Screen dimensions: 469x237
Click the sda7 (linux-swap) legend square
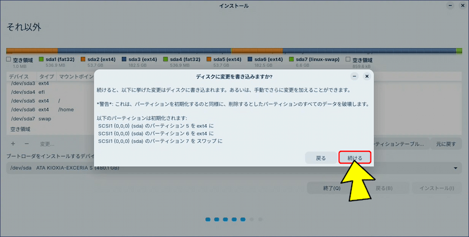pyautogui.click(x=292, y=59)
